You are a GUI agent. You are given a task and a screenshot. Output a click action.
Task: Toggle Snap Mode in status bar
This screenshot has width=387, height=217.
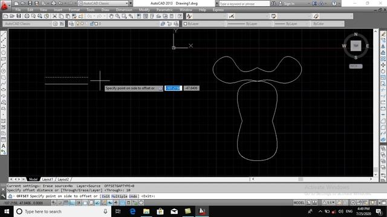[x=60, y=203]
